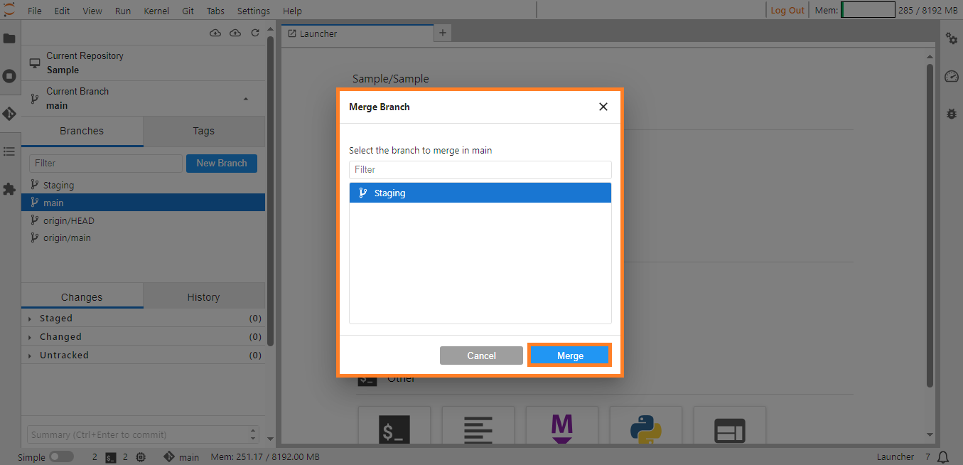The width and height of the screenshot is (963, 465).
Task: Click the Cancel button in dialog
Action: pyautogui.click(x=481, y=356)
